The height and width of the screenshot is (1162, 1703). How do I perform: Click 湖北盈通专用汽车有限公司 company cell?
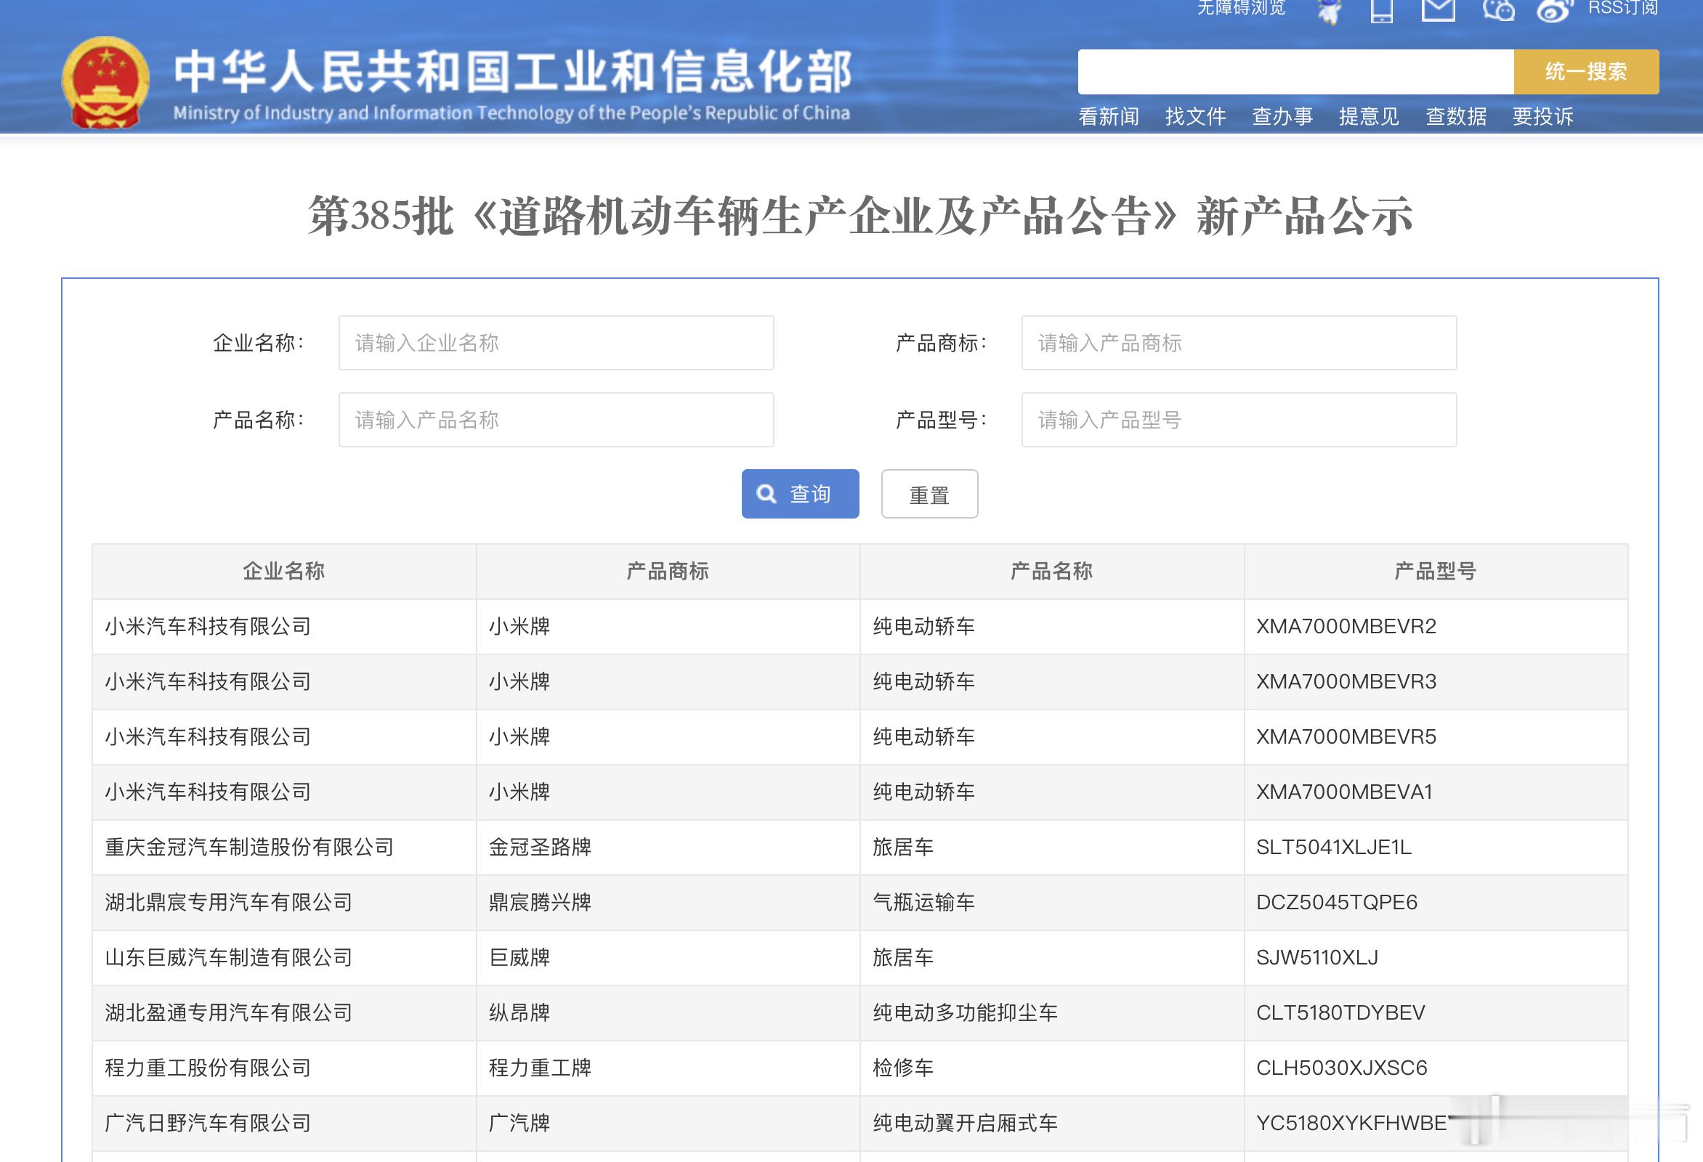[x=283, y=1012]
